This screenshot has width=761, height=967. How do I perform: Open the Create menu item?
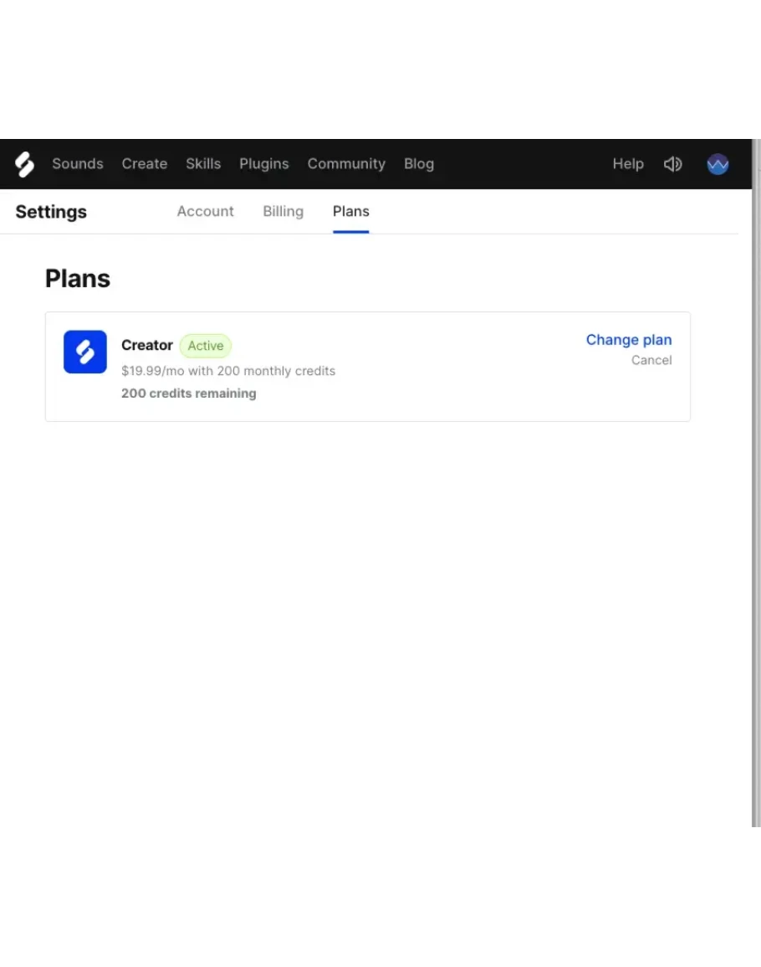[x=145, y=164]
